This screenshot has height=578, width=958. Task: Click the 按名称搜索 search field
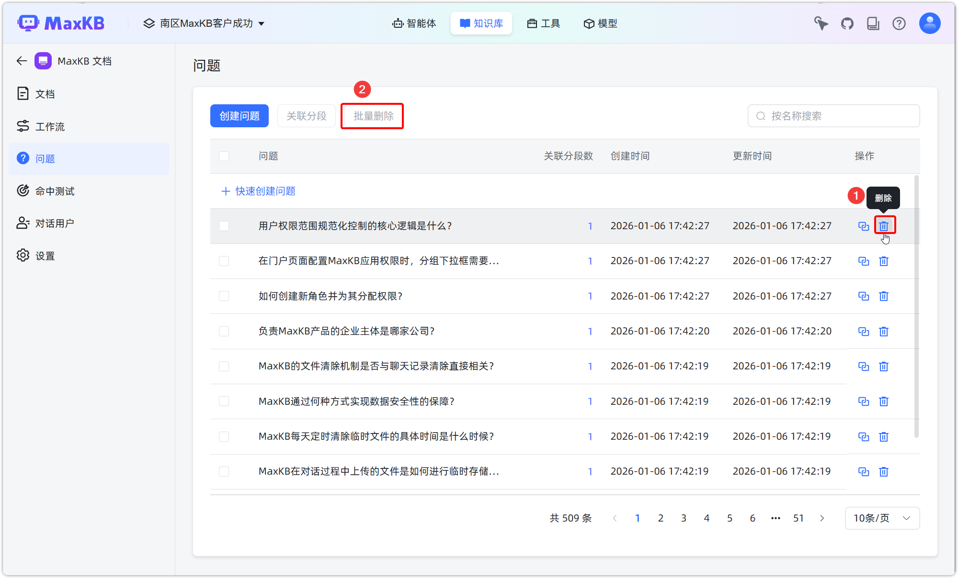pyautogui.click(x=833, y=115)
